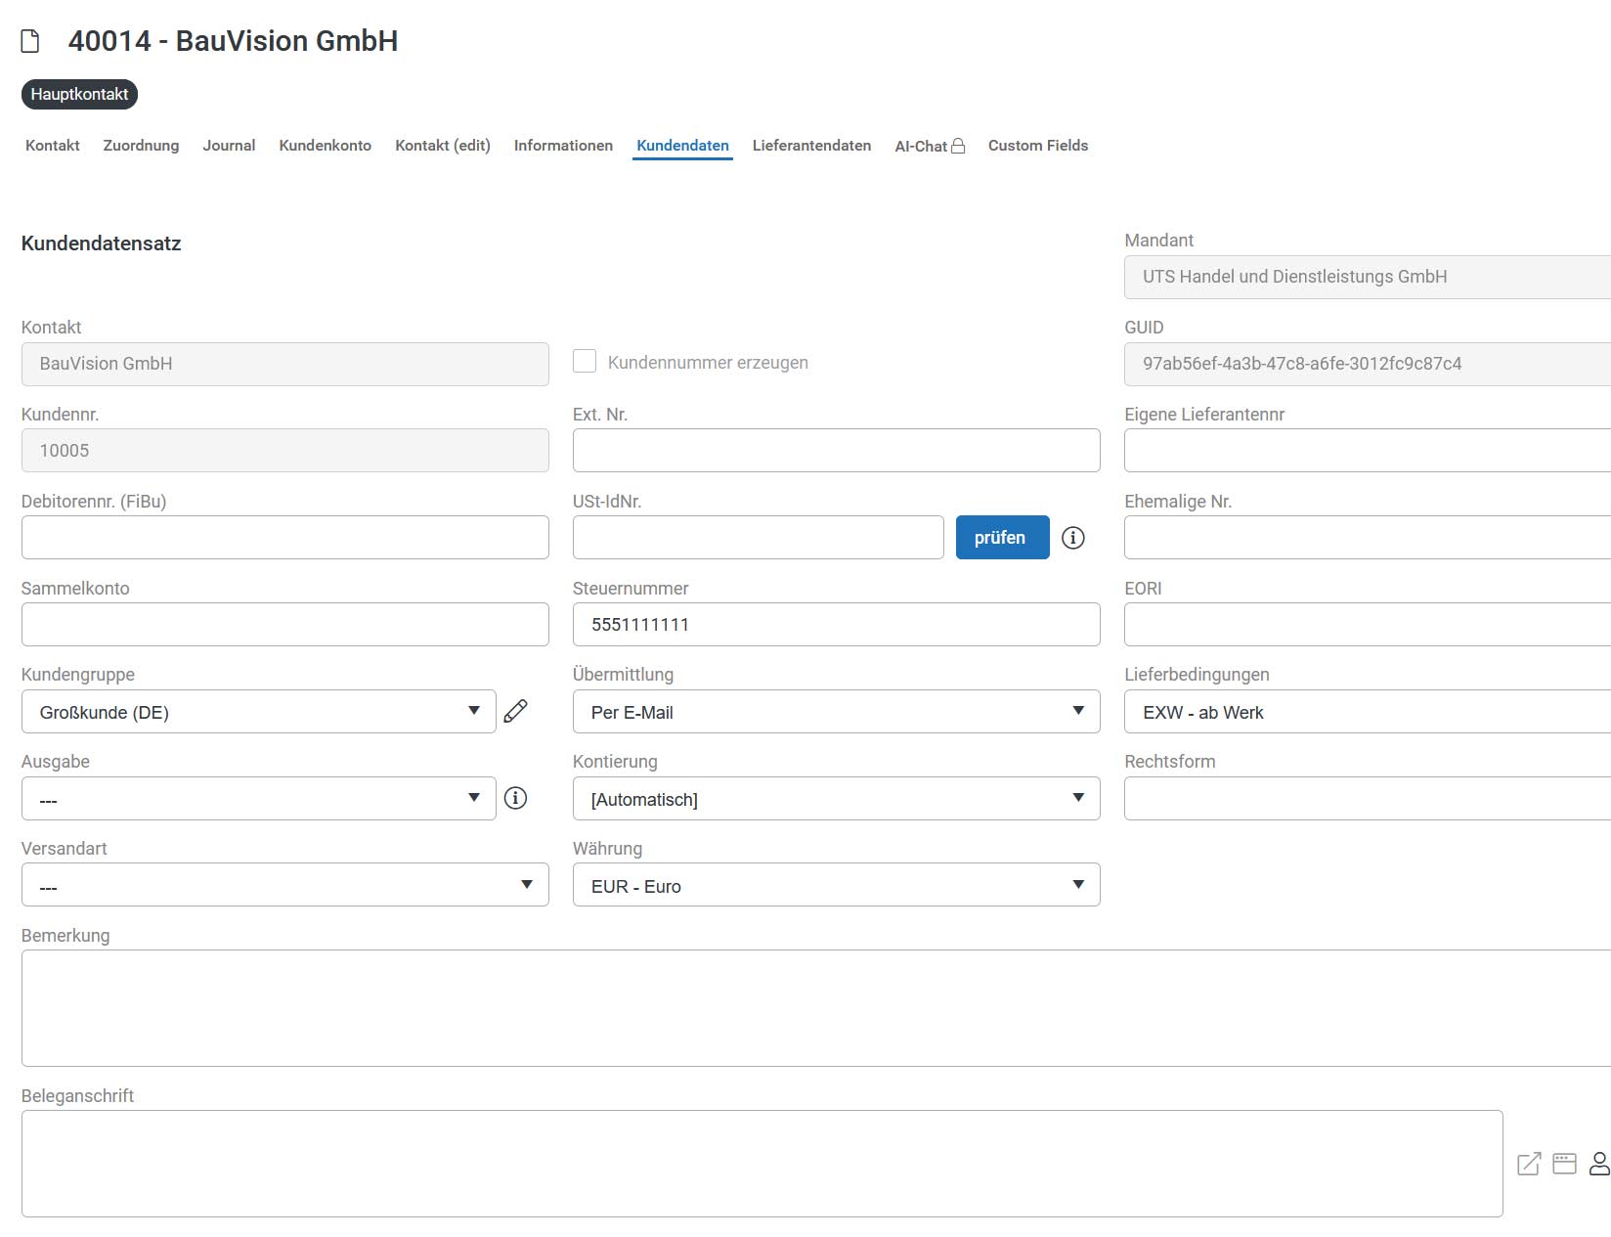The image size is (1611, 1237).
Task: Click the Steuernummer field containing 5551111111
Action: pyautogui.click(x=836, y=625)
